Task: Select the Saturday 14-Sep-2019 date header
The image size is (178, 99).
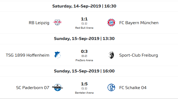Action: (84, 6)
